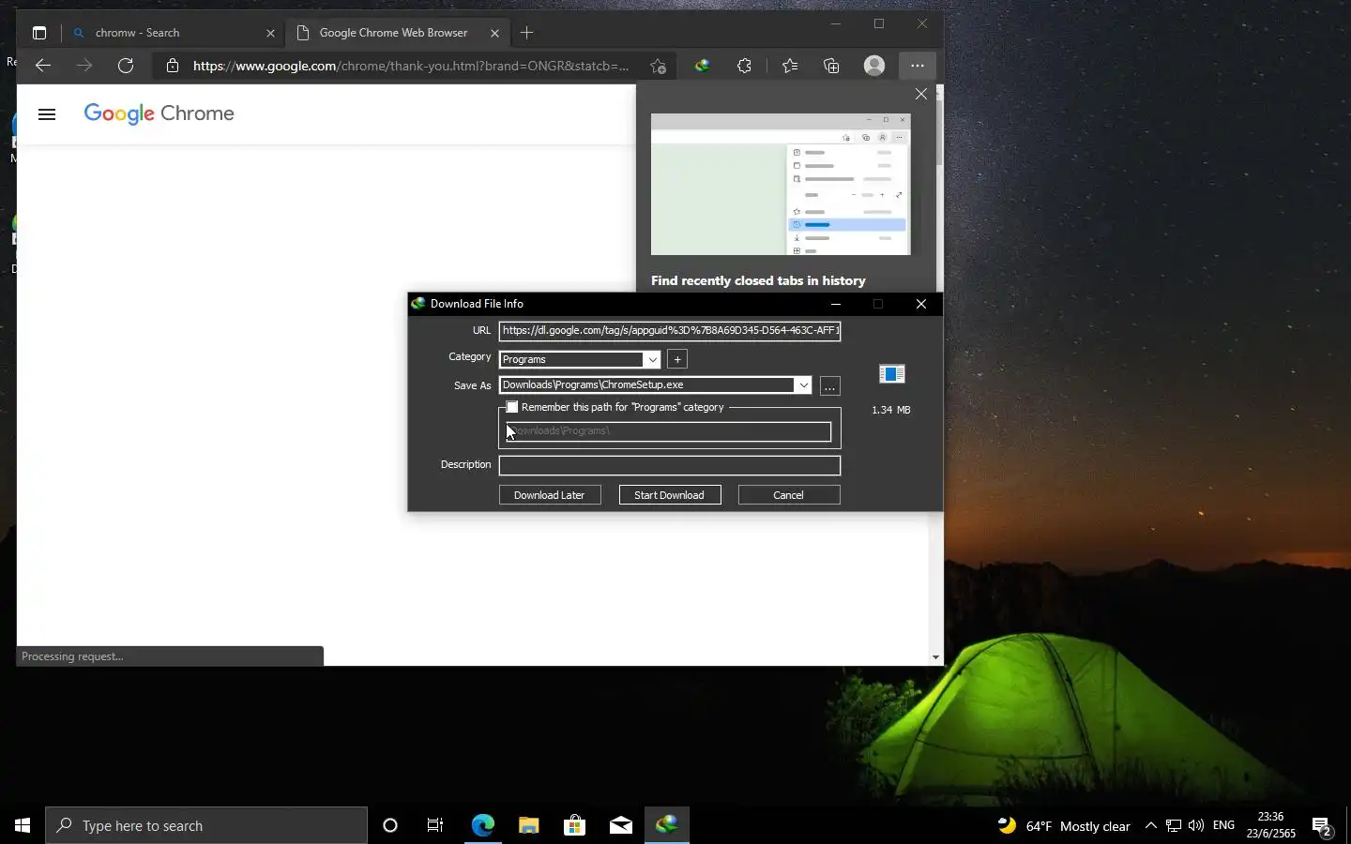Viewport: 1351px width, 844px height.
Task: Open Cortana circle icon on taskbar
Action: tap(390, 825)
